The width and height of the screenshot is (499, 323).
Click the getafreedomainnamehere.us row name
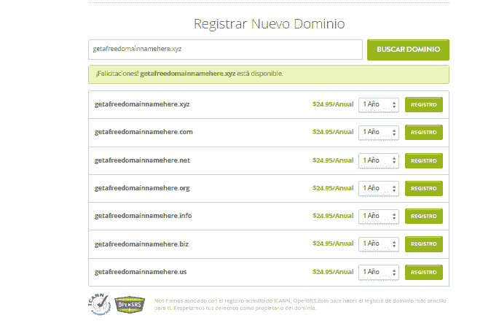pyautogui.click(x=141, y=272)
